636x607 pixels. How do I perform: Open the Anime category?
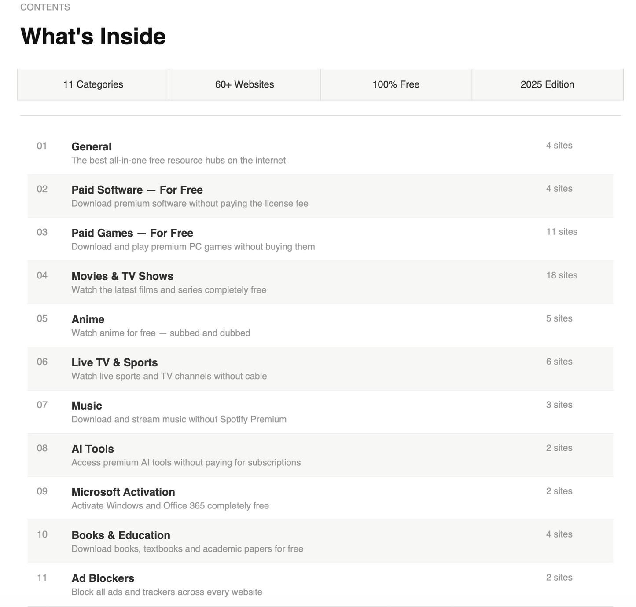(320, 325)
